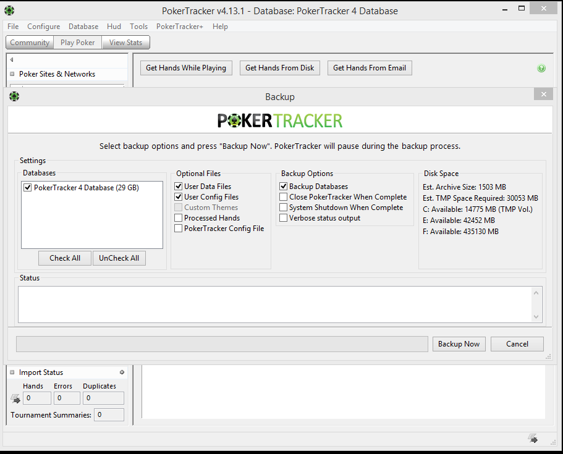Collapse the Poker Sites & Networks section

12,74
